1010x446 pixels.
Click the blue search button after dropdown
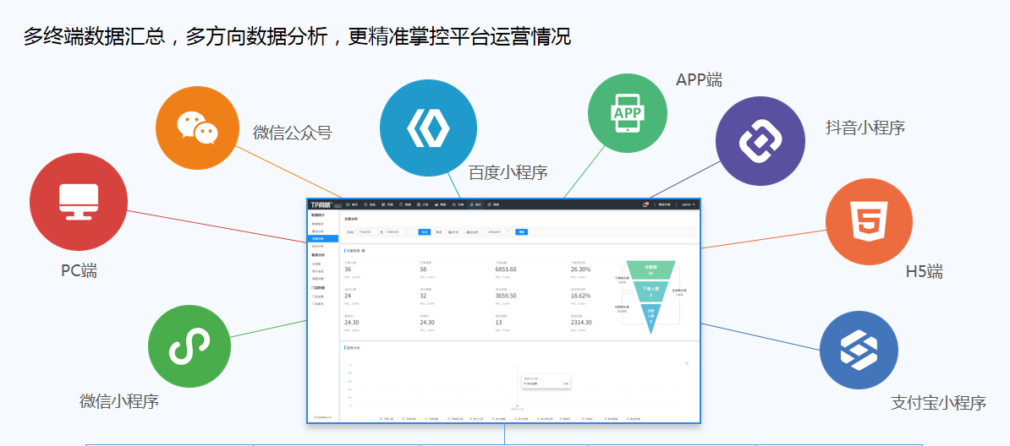coord(522,231)
